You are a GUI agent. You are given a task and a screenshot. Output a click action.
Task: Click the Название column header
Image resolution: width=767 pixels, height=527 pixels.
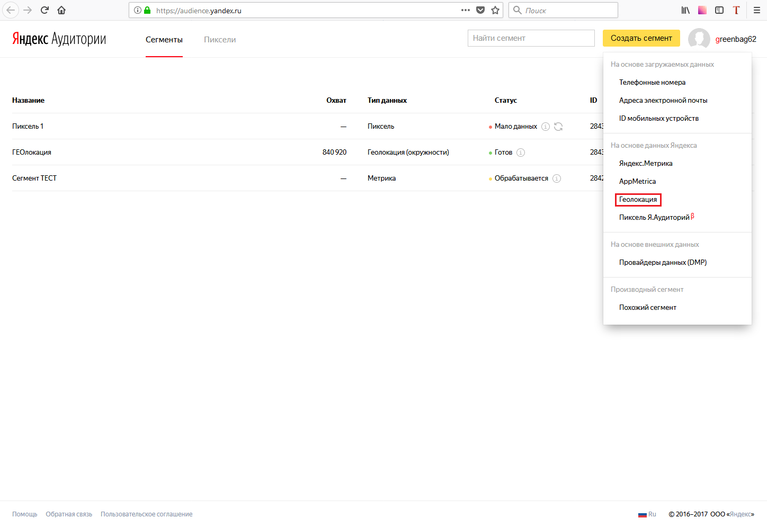29,100
